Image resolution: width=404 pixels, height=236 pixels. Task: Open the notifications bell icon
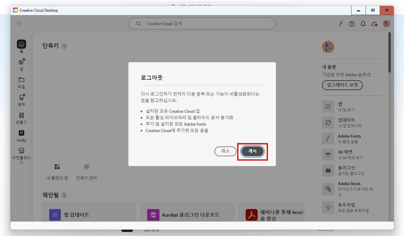363,24
